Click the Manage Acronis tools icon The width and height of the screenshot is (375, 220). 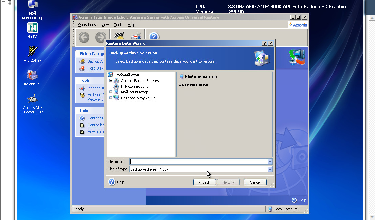82,88
